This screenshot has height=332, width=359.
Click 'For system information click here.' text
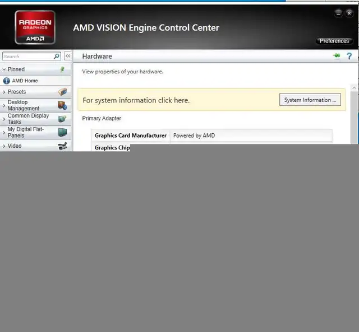pyautogui.click(x=136, y=100)
